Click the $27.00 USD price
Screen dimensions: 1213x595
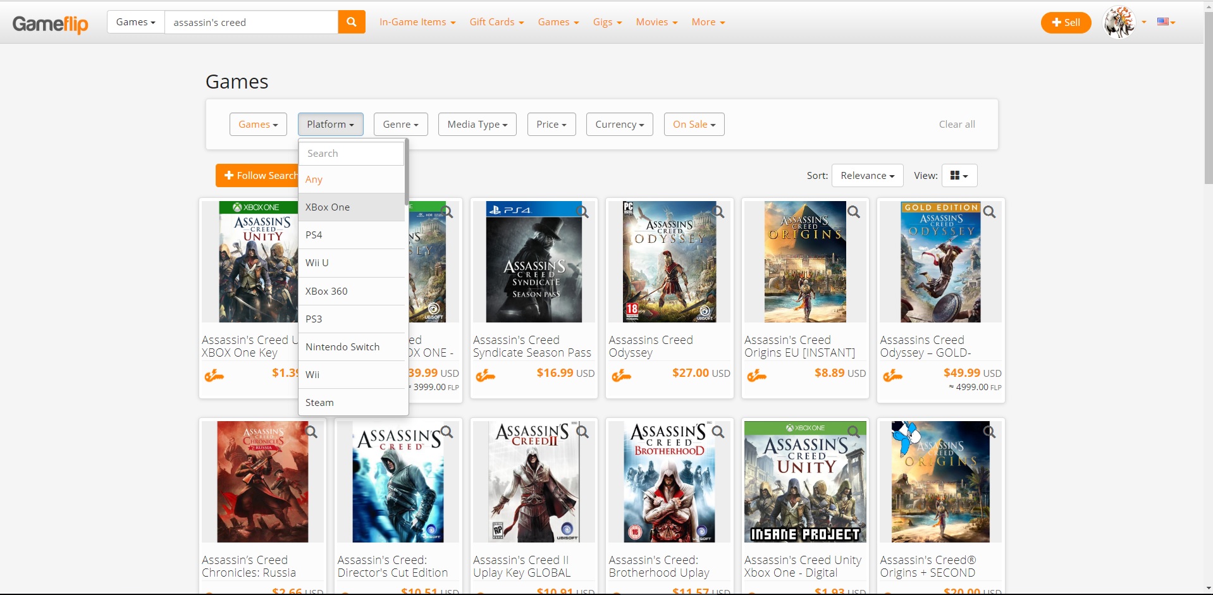coord(701,373)
